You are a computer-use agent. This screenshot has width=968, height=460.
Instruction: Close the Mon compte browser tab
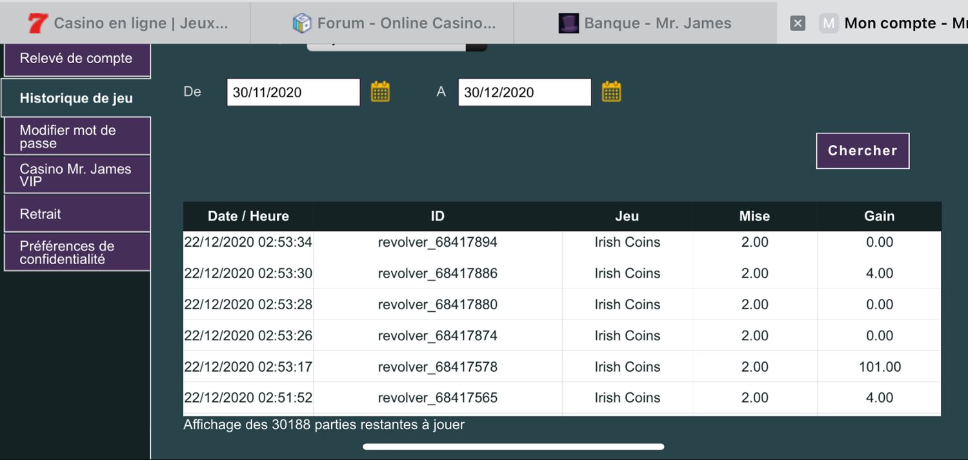click(798, 23)
